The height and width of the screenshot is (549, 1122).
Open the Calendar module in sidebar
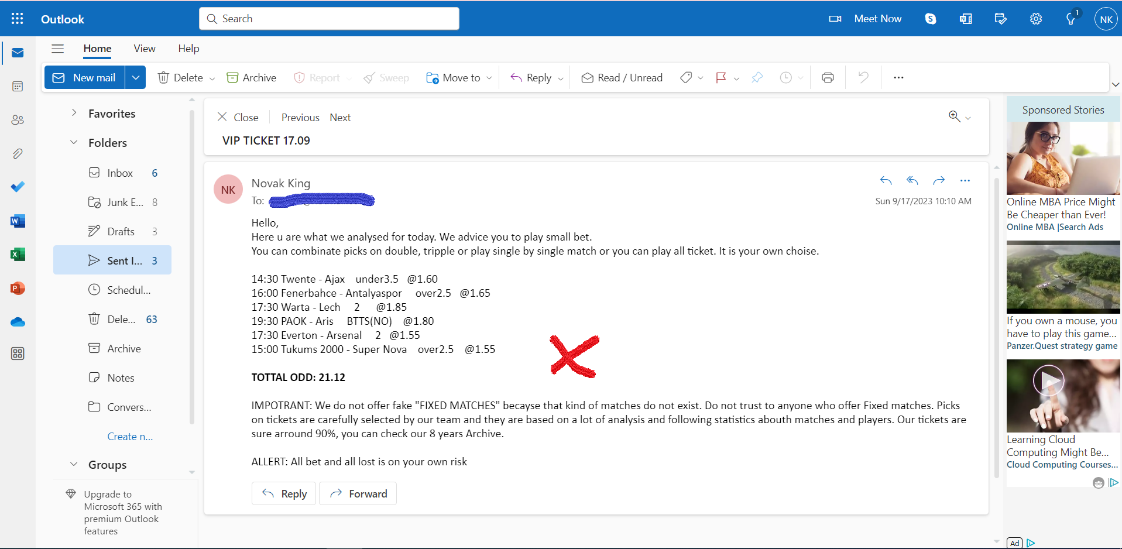pos(18,87)
